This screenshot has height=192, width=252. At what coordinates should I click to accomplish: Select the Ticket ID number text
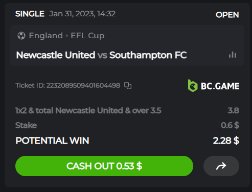pos(83,86)
